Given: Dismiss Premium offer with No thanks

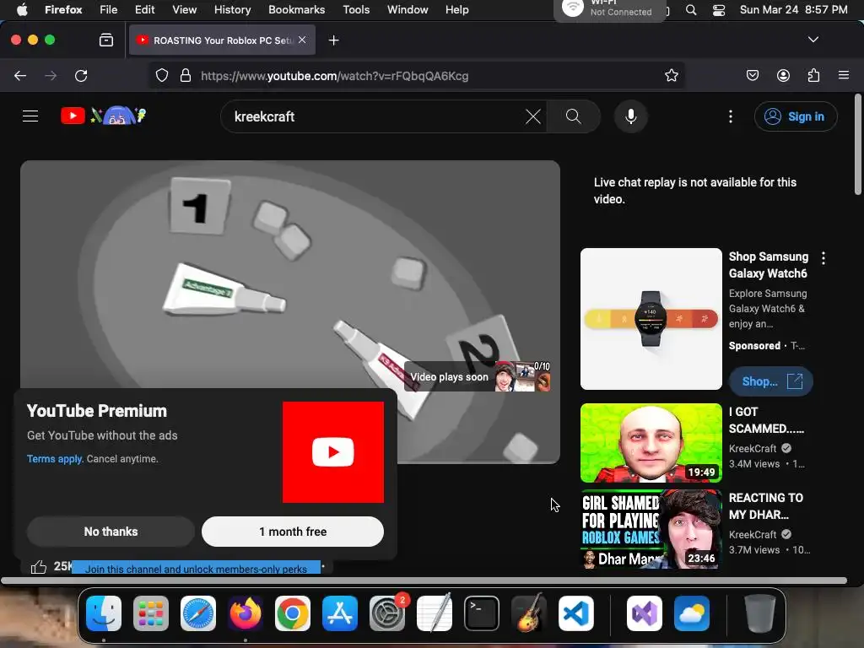Looking at the screenshot, I should 111,532.
